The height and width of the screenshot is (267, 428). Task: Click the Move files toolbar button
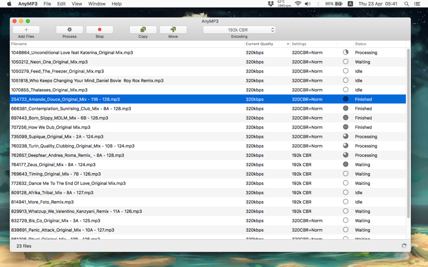[x=173, y=30]
